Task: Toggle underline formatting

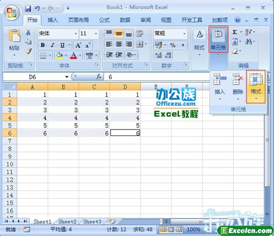Action: [x=63, y=45]
